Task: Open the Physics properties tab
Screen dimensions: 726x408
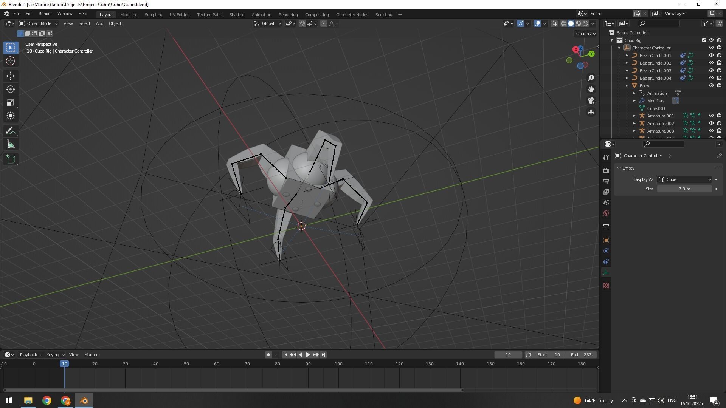Action: [606, 251]
